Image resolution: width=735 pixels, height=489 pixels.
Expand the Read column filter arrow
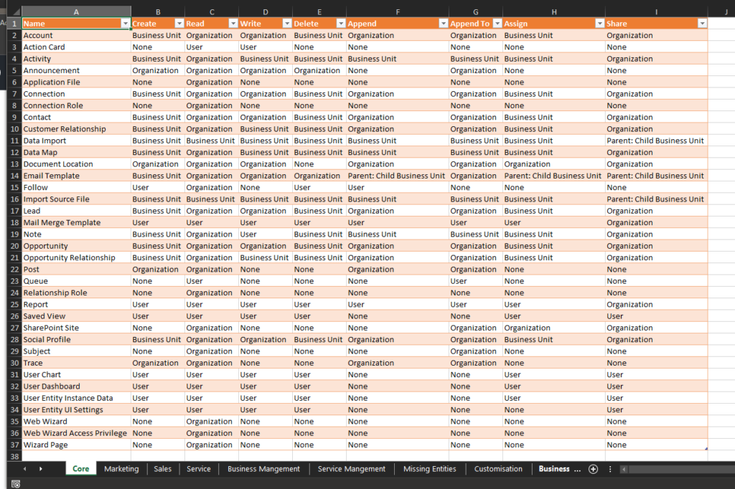[233, 24]
